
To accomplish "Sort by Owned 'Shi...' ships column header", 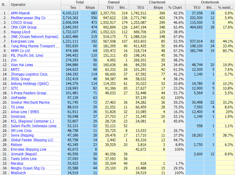I will pyautogui.click(x=123, y=8).
